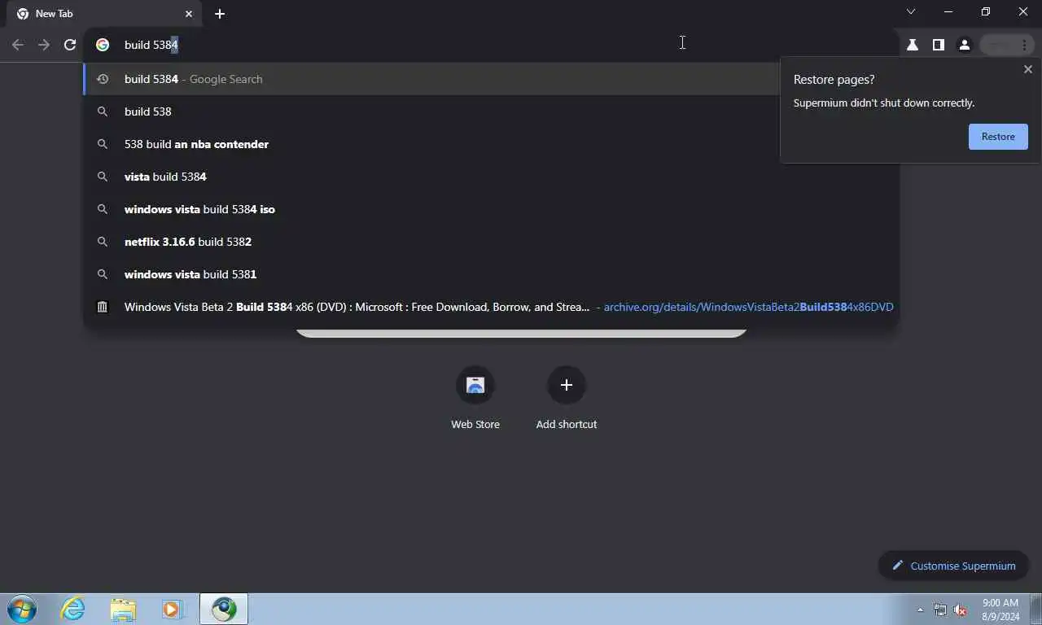The height and width of the screenshot is (625, 1042).
Task: Click the Restore button
Action: click(998, 137)
